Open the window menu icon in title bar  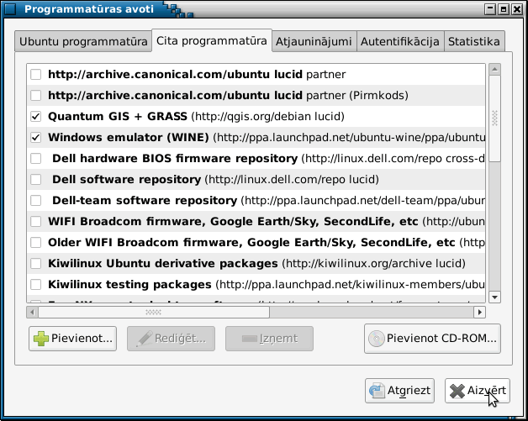tap(10, 9)
